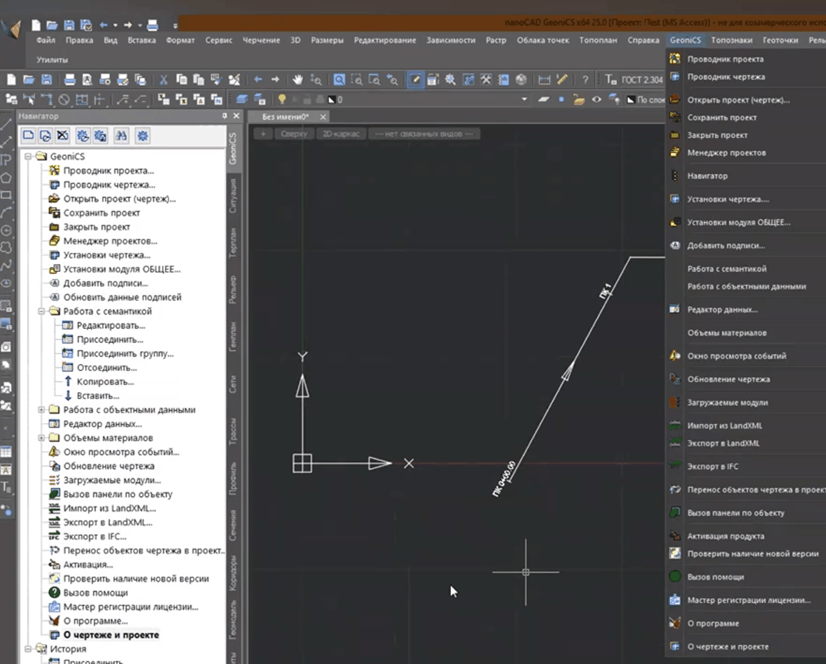Toggle the eye visibility icon in layer toolbar
826x664 pixels.
click(x=596, y=99)
